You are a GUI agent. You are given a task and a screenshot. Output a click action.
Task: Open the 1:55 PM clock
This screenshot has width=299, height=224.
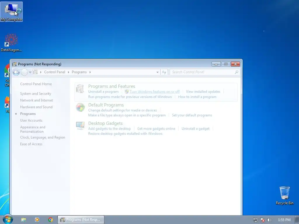pyautogui.click(x=284, y=220)
